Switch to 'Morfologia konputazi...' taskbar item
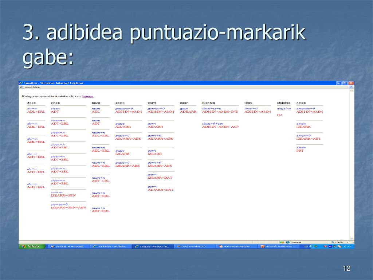The image size is (373, 280). [237, 246]
